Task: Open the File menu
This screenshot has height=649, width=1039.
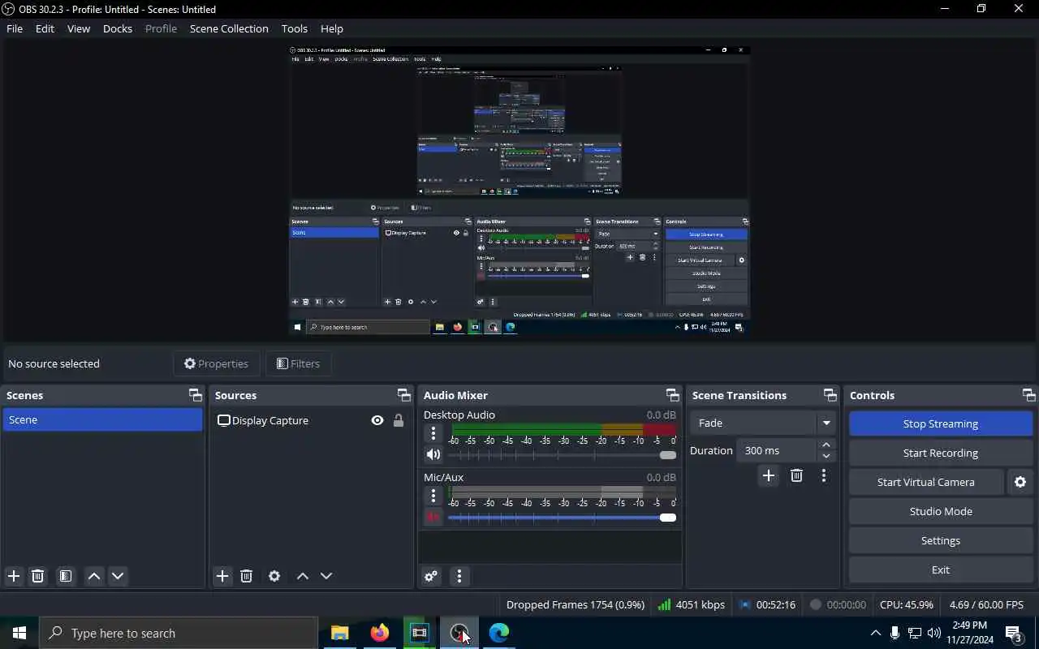Action: (x=15, y=28)
